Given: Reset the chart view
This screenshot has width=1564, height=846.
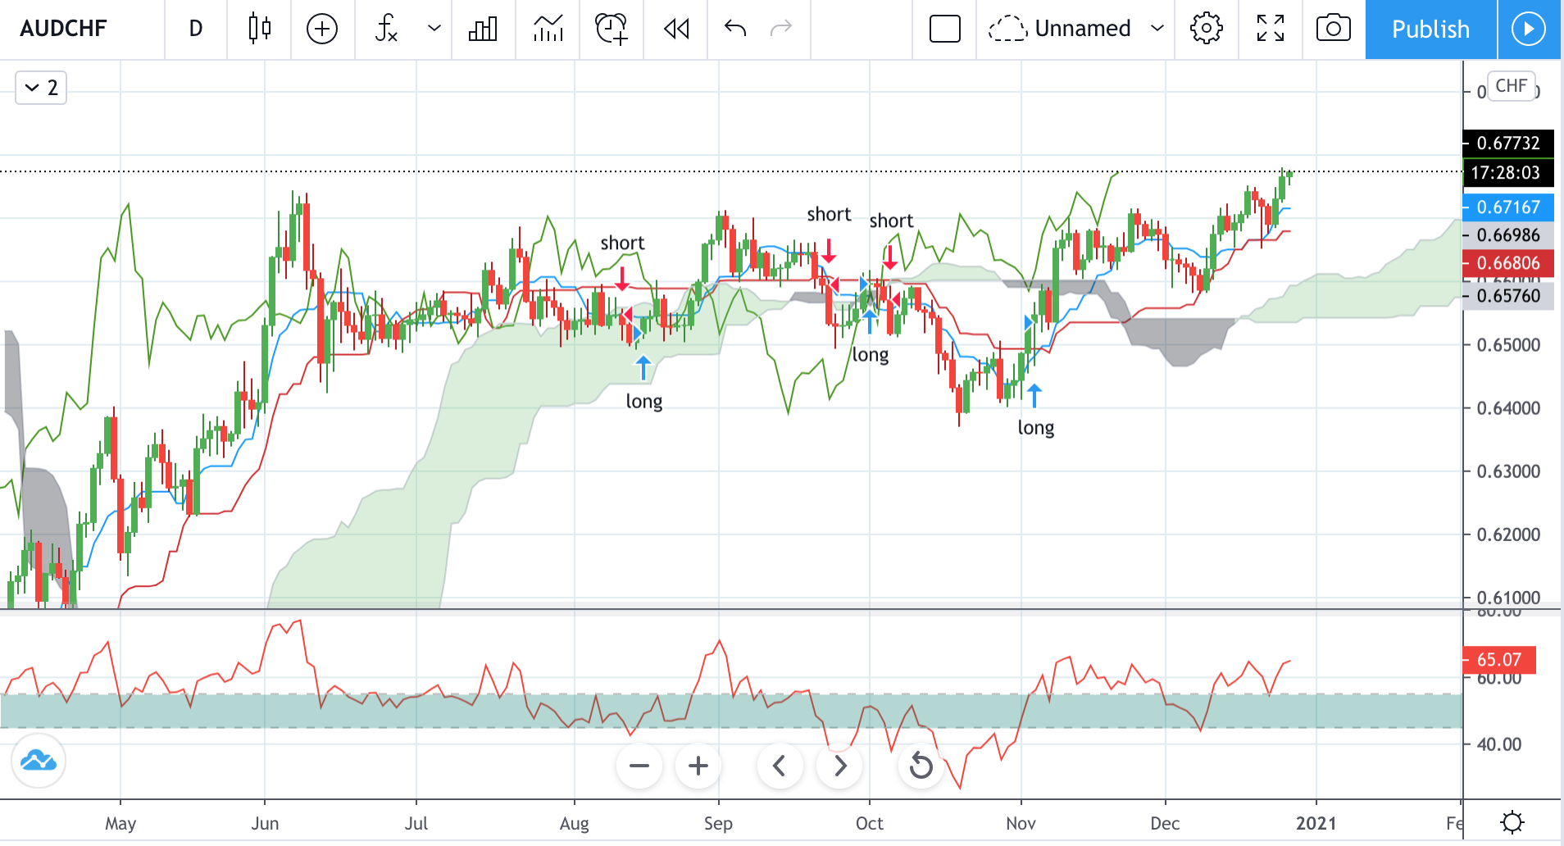Looking at the screenshot, I should pos(921,766).
